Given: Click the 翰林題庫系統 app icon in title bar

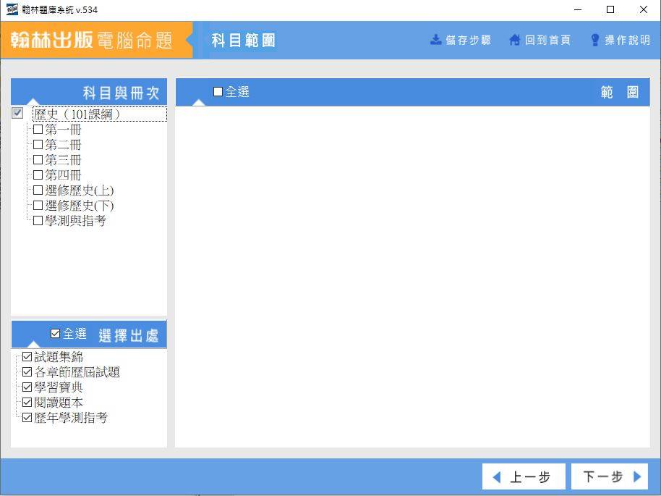Looking at the screenshot, I should [x=12, y=9].
